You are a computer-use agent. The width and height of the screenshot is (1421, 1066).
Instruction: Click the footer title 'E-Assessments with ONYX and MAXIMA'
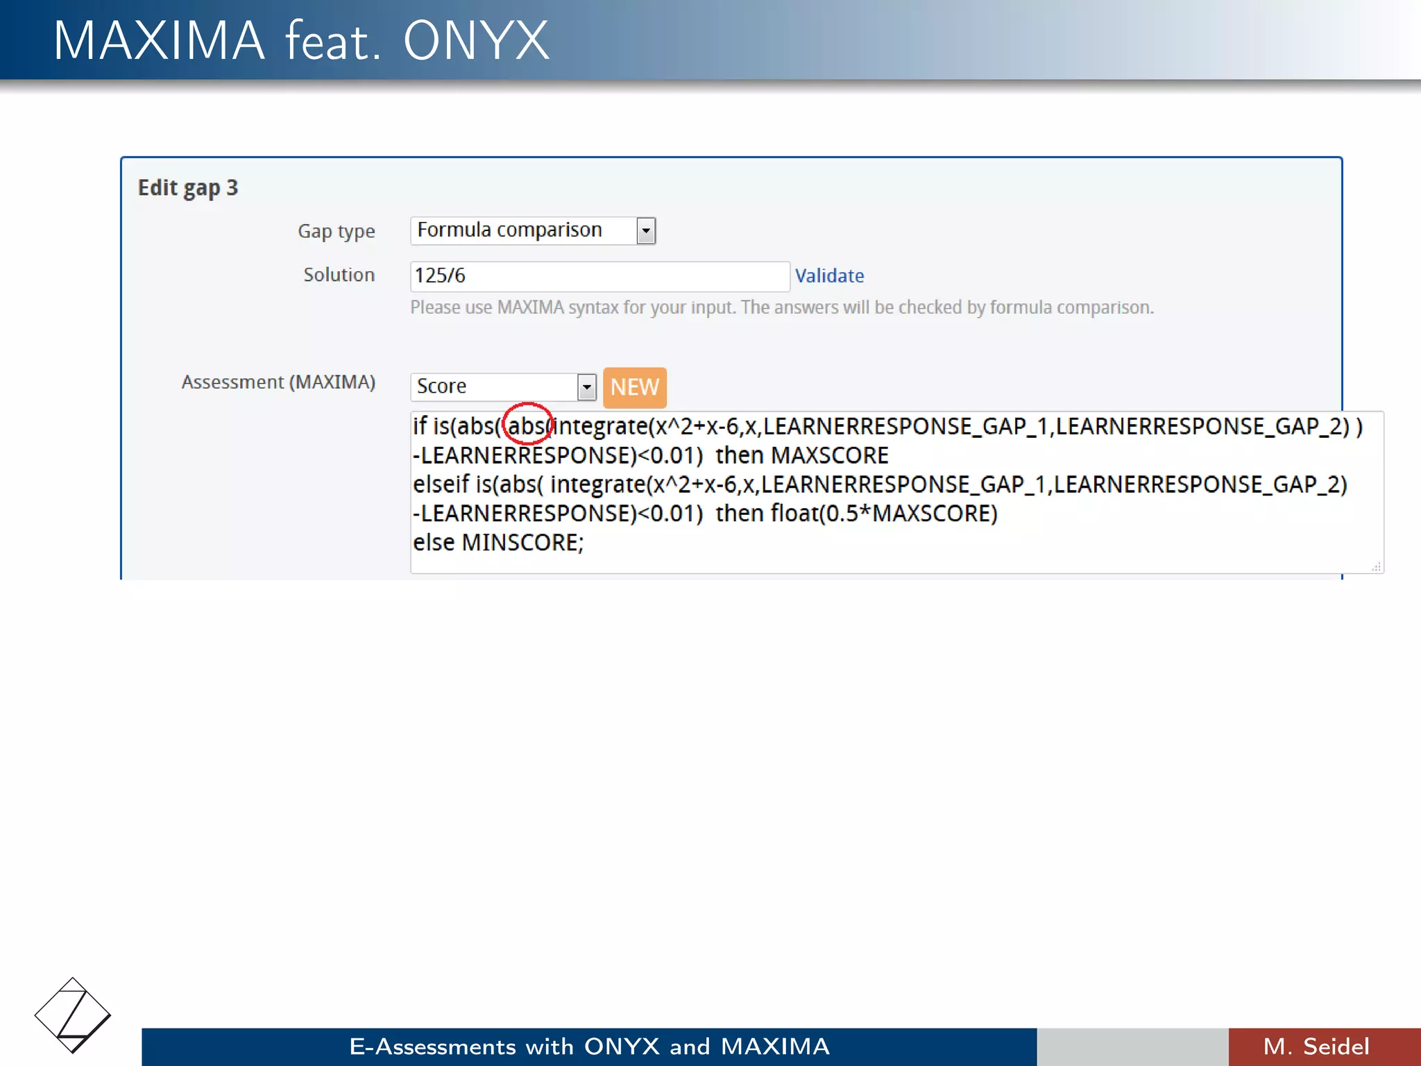click(589, 1047)
